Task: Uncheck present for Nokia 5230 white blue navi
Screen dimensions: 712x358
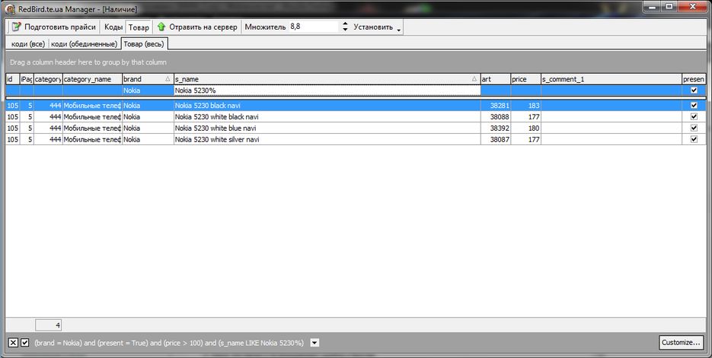Action: [x=694, y=128]
